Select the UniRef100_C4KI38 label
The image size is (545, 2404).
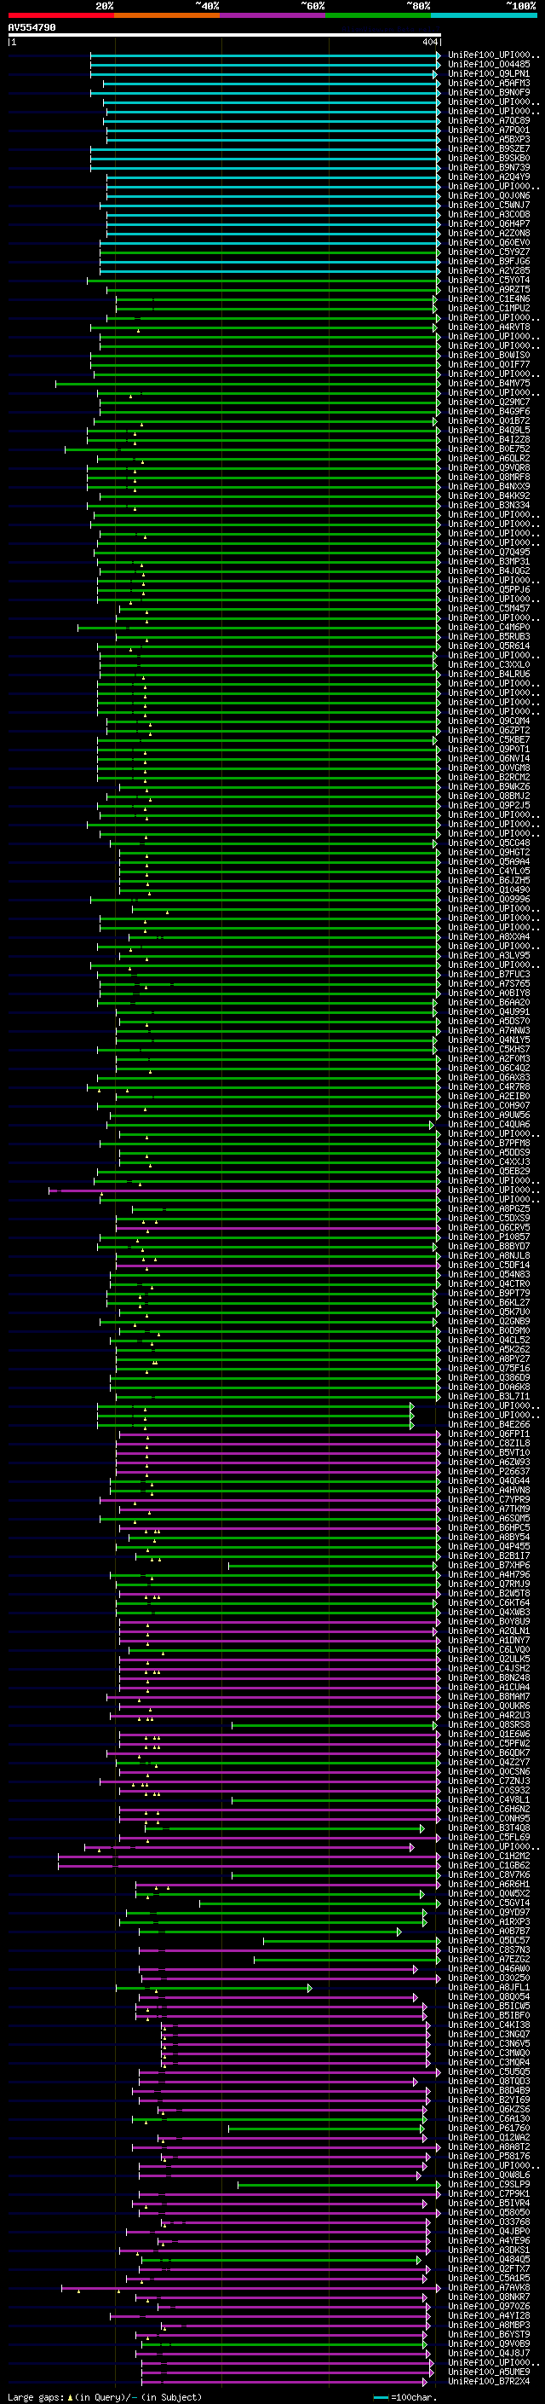click(x=488, y=2025)
